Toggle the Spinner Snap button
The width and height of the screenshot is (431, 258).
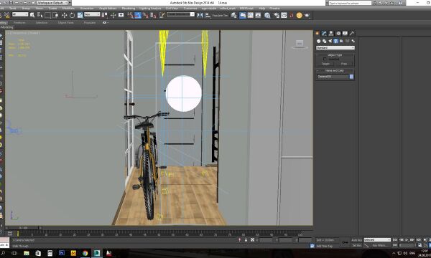[154, 15]
